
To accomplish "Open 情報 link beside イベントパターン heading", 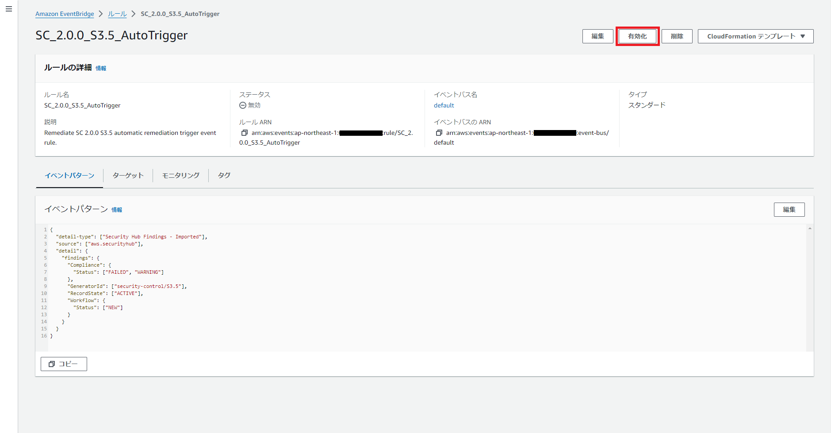I will pyautogui.click(x=117, y=210).
